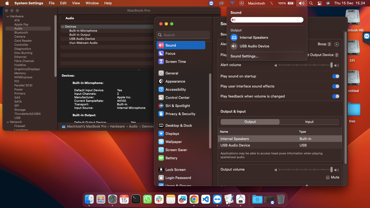
Task: Select USB Audio Device speaker icon
Action: click(234, 46)
